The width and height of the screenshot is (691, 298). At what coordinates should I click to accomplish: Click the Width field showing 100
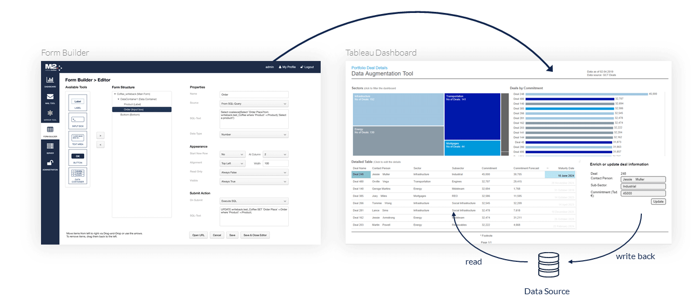(276, 164)
